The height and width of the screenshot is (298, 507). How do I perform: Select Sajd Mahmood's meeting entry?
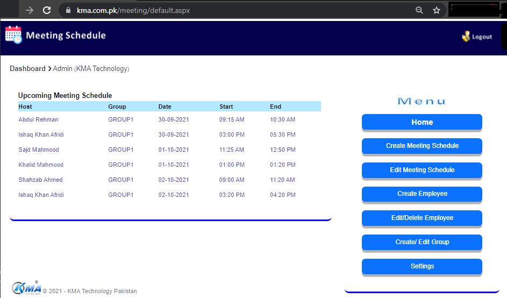click(x=39, y=150)
